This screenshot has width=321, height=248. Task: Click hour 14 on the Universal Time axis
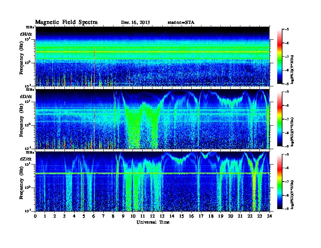[x=172, y=216]
